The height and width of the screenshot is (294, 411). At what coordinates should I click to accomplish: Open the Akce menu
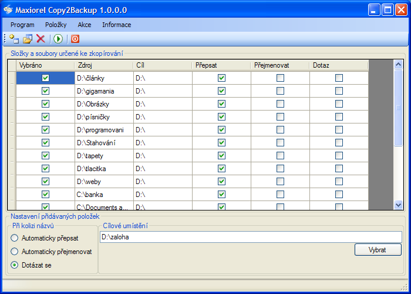click(85, 25)
